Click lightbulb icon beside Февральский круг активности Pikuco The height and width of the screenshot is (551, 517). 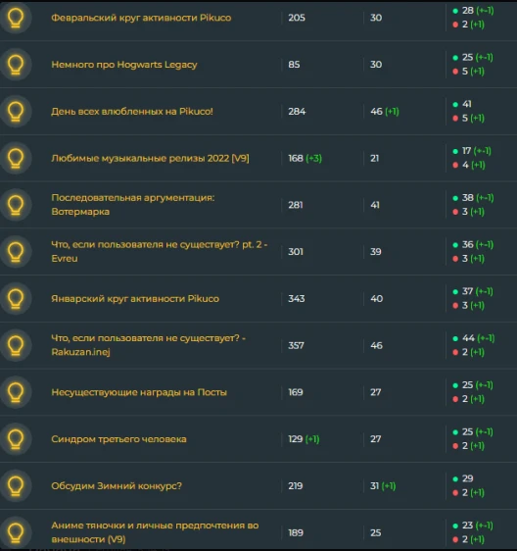pyautogui.click(x=16, y=18)
